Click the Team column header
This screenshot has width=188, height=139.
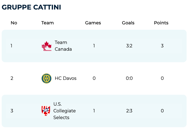click(x=47, y=23)
